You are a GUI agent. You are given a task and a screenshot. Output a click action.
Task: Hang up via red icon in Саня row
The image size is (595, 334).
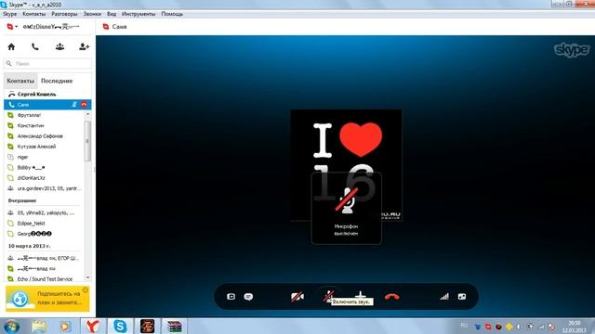85,105
